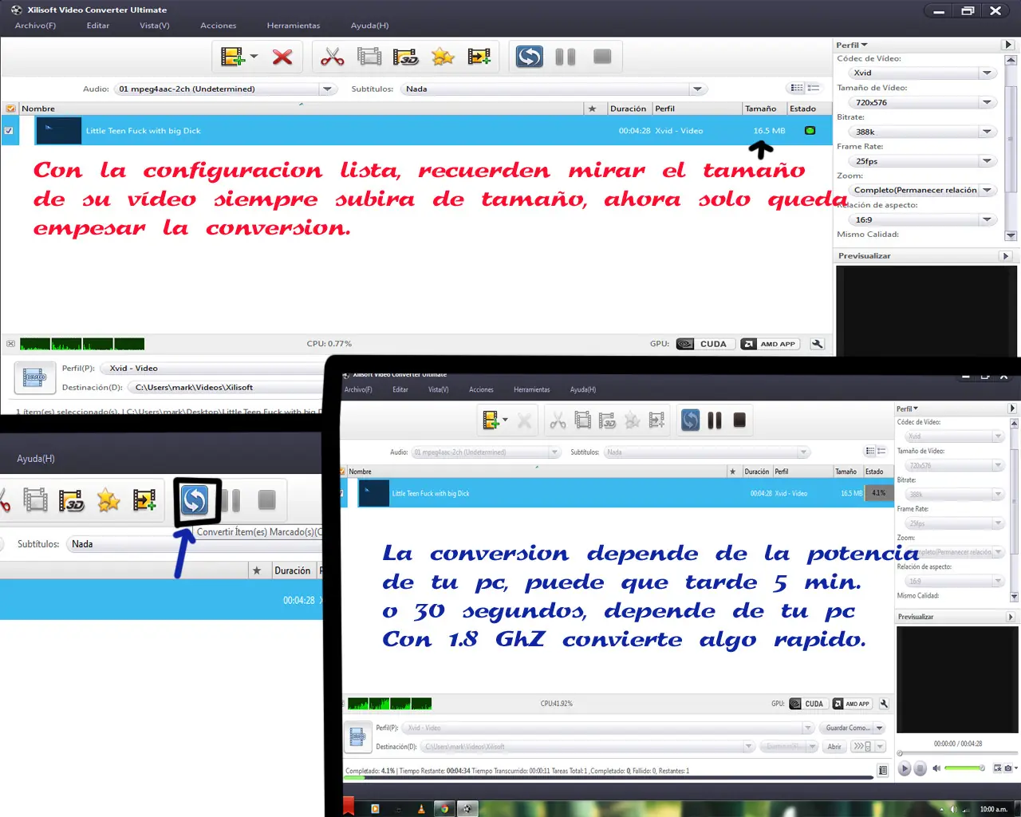Expand Previsualizar panel arrow in top window

click(x=1006, y=256)
